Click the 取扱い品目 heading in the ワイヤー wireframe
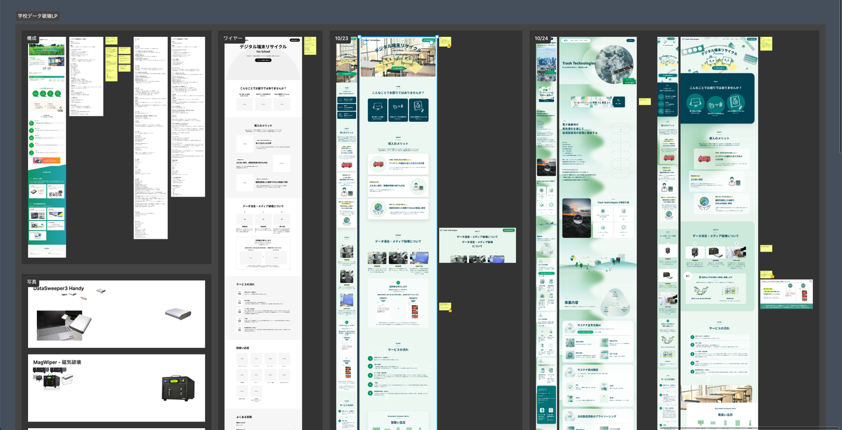The height and width of the screenshot is (430, 842). coord(243,348)
